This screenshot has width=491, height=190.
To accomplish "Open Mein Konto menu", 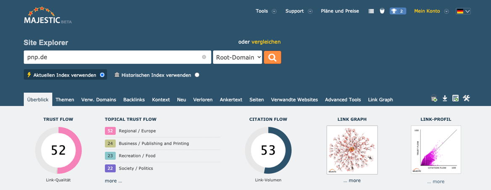I will pyautogui.click(x=427, y=11).
